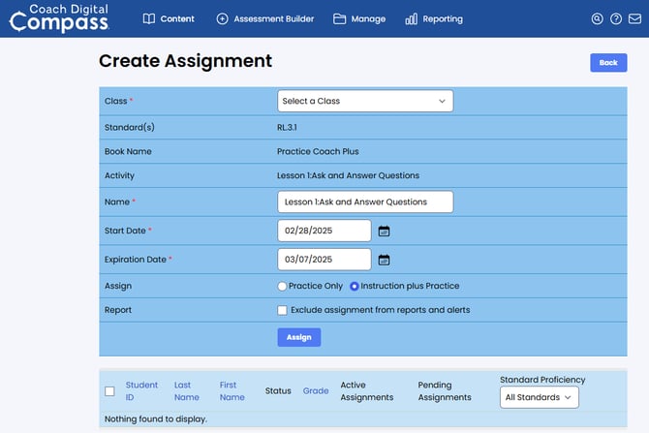
Task: Expand the All Standards proficiency dropdown
Action: click(540, 397)
